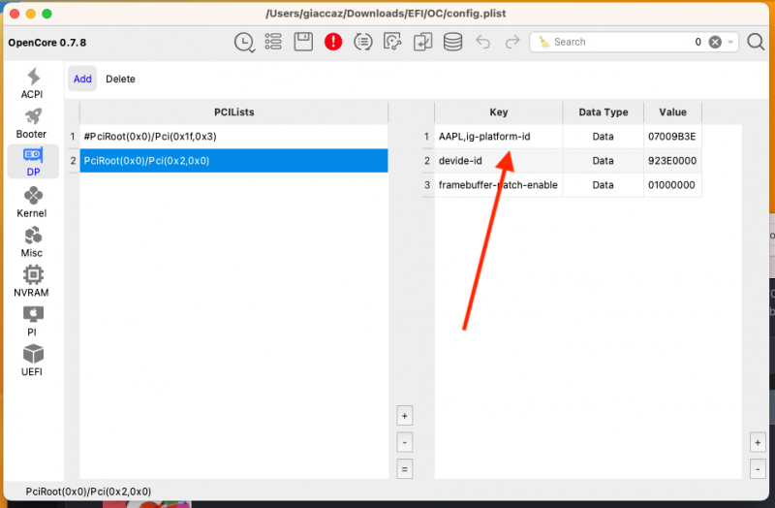This screenshot has height=508, width=775.
Task: Add a PCI list entry with plus
Action: pyautogui.click(x=404, y=416)
